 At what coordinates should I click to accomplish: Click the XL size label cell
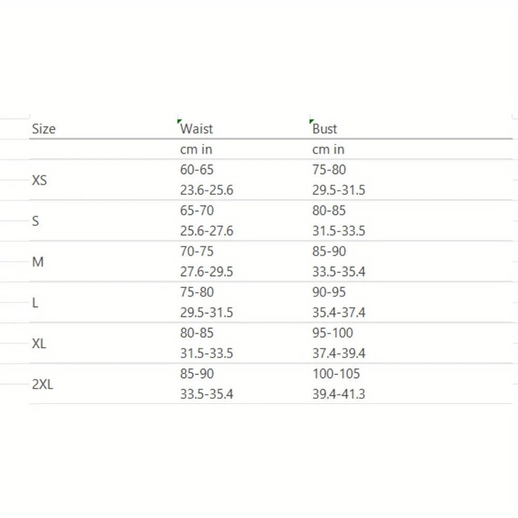coord(39,343)
